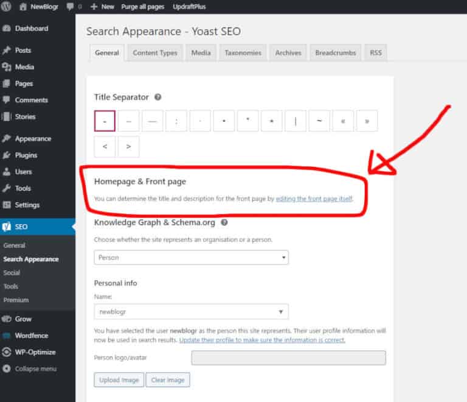This screenshot has height=402, width=467.
Task: Open Grow in sidebar
Action: point(23,319)
